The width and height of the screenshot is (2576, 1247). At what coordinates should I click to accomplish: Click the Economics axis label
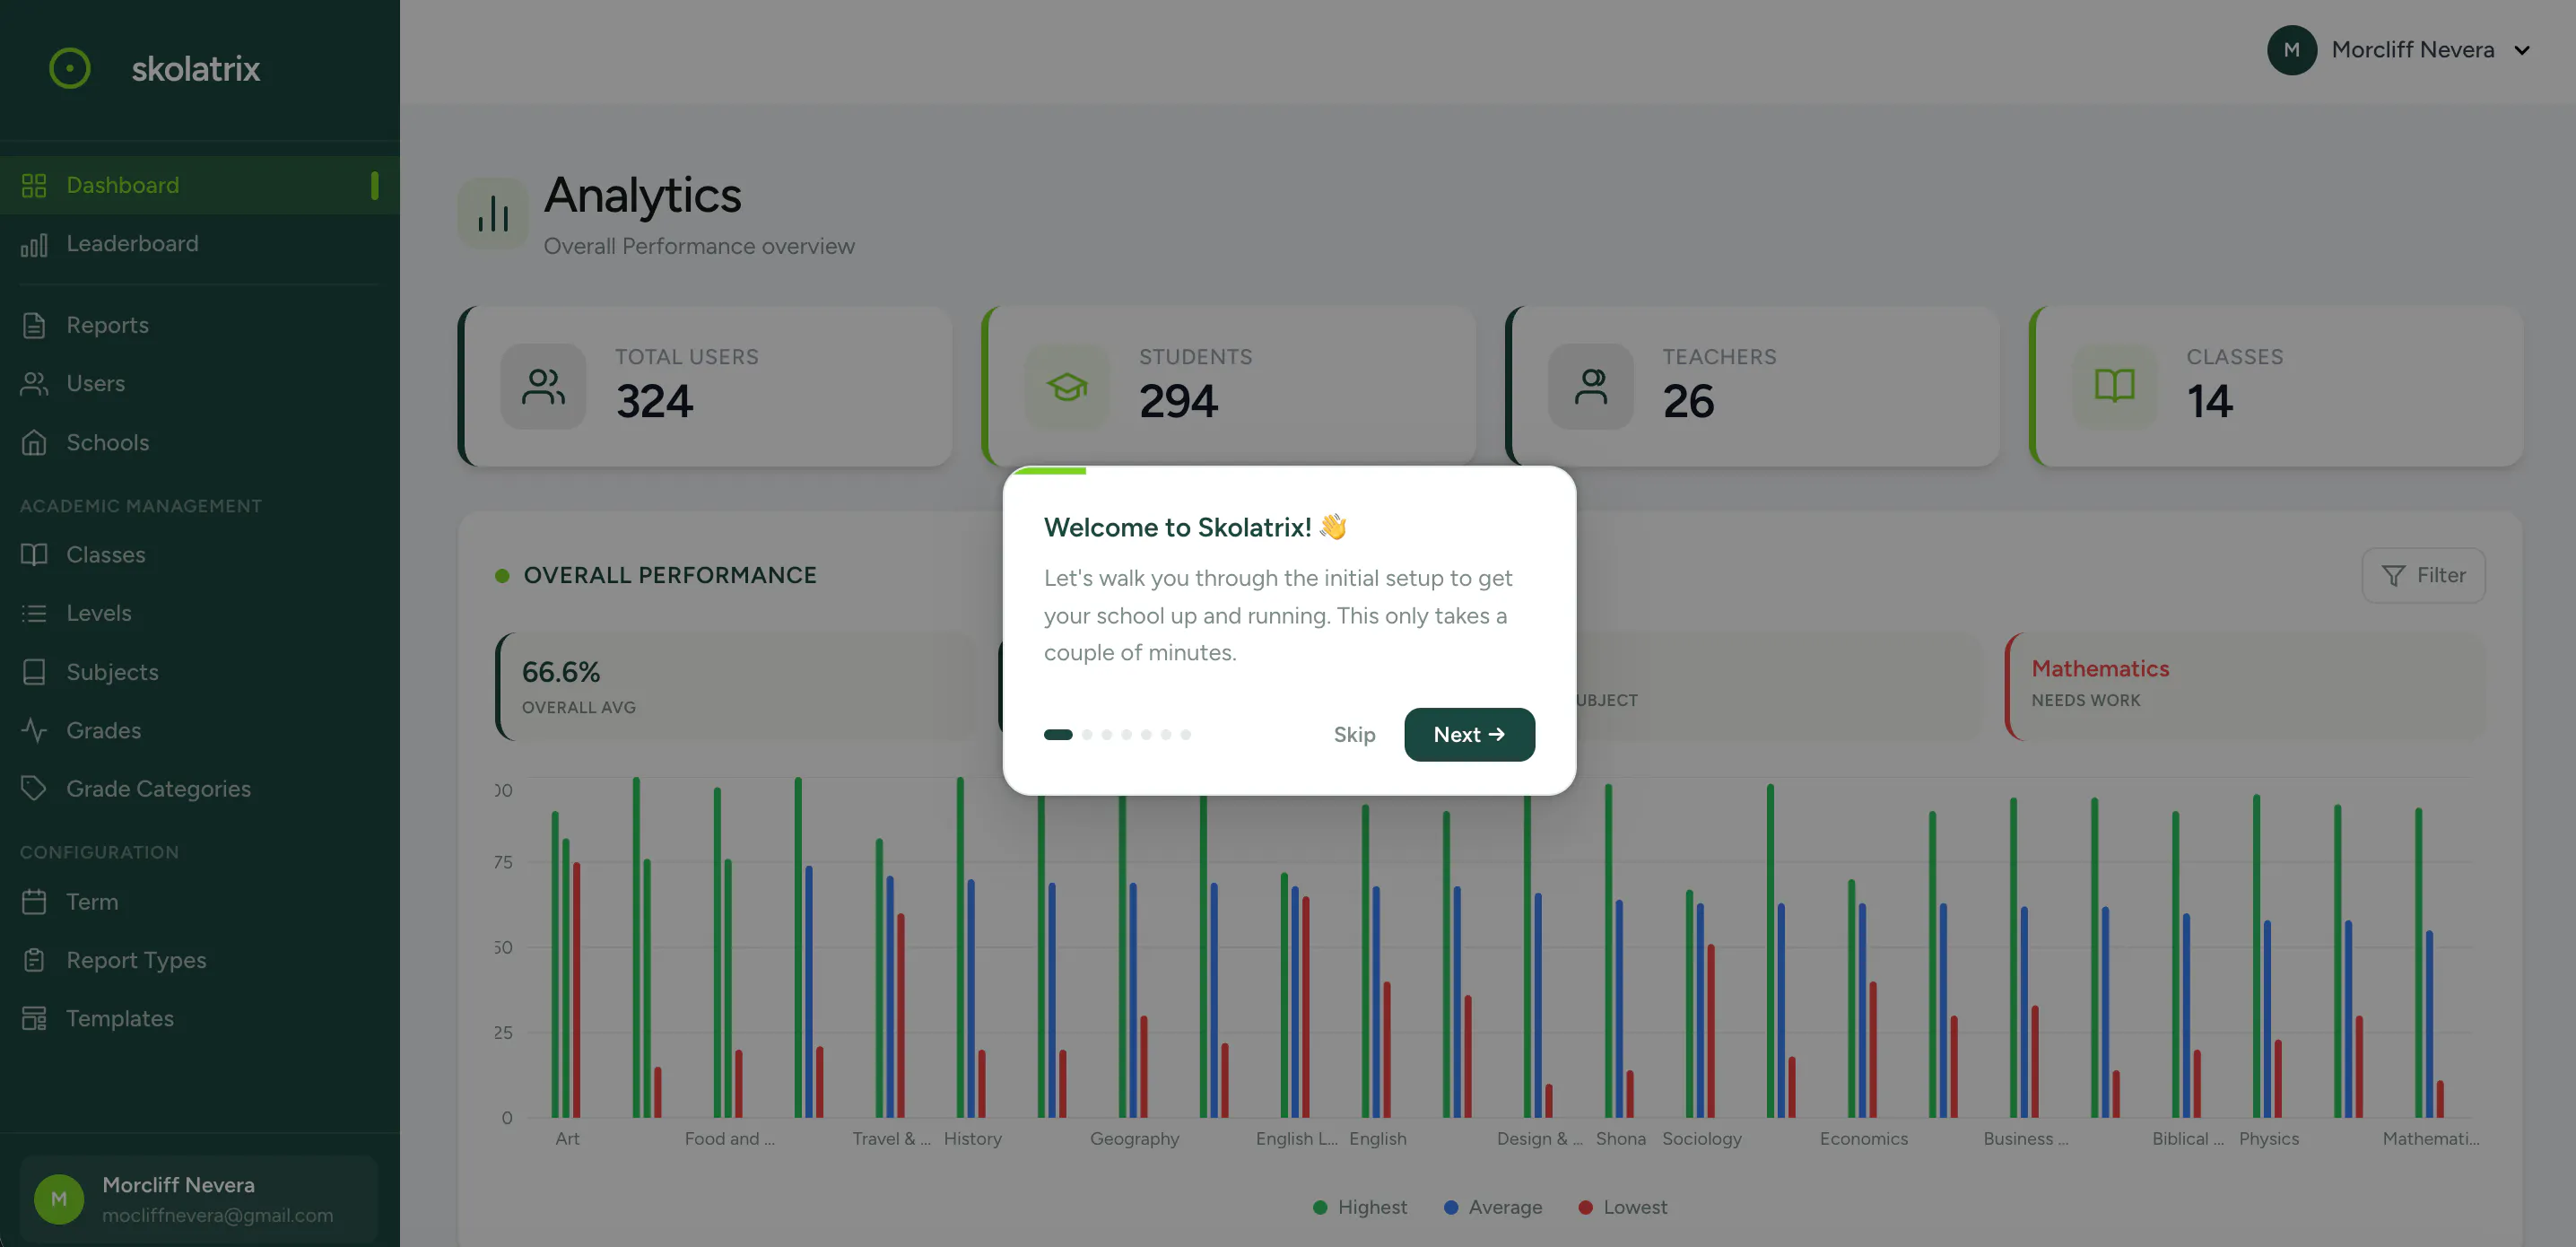click(x=1863, y=1139)
